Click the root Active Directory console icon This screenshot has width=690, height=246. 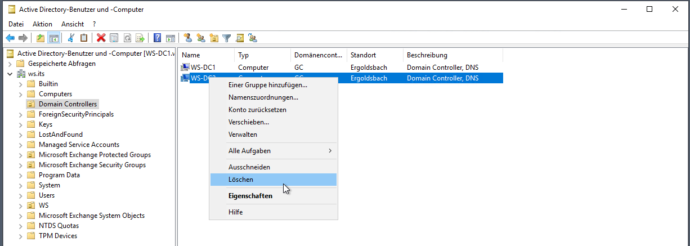coord(10,53)
